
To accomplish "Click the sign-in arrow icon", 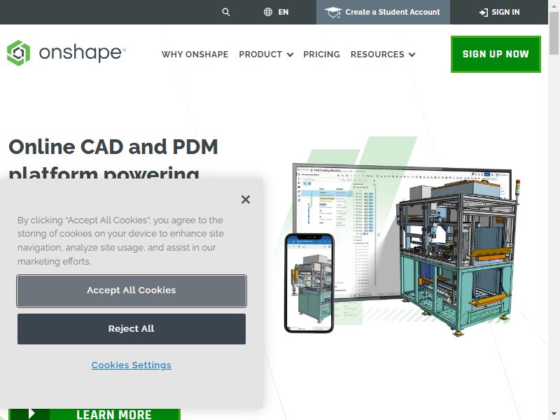I will [x=484, y=13].
